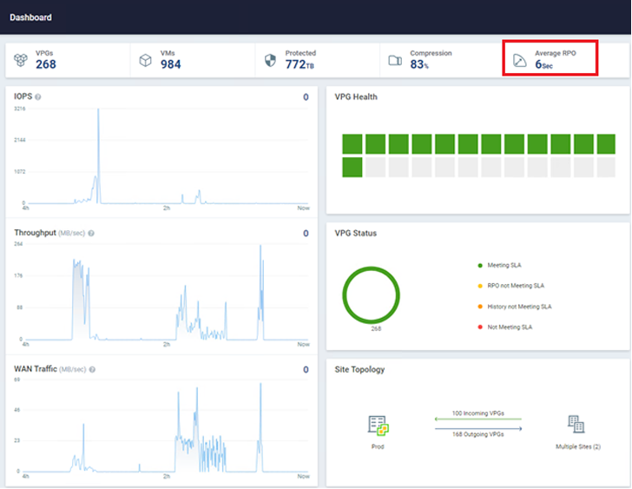The height and width of the screenshot is (489, 632).
Task: Select the Multiple Sites building icon
Action: pyautogui.click(x=576, y=424)
